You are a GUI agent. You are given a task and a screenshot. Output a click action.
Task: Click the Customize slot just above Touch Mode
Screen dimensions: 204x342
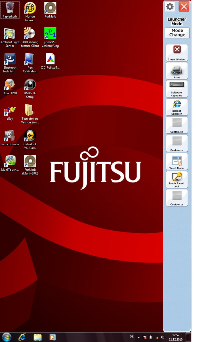tap(177, 143)
